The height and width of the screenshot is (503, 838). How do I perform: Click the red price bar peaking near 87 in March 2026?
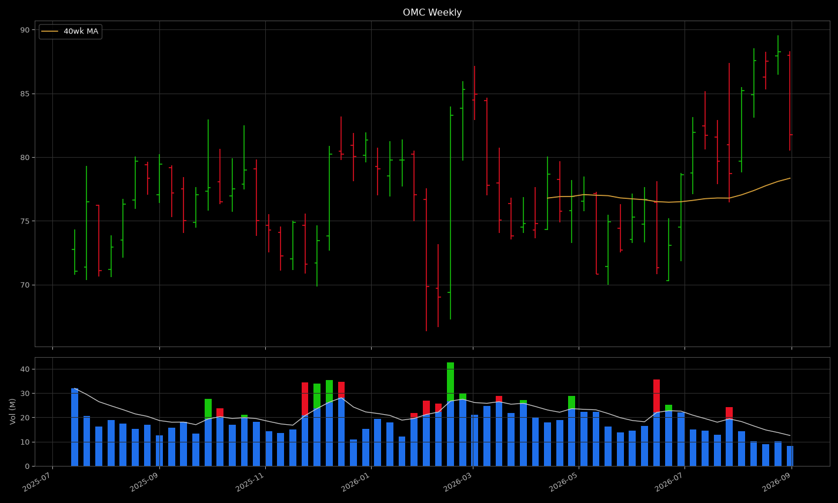pos(475,93)
